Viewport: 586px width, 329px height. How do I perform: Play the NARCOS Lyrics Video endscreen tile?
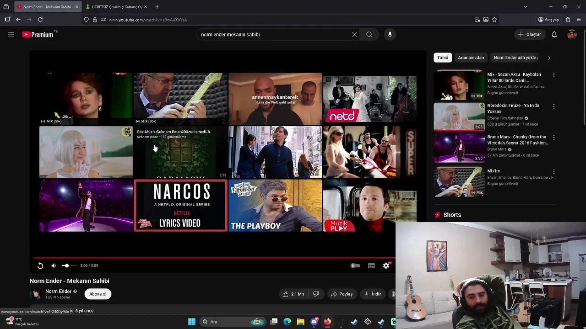point(180,206)
